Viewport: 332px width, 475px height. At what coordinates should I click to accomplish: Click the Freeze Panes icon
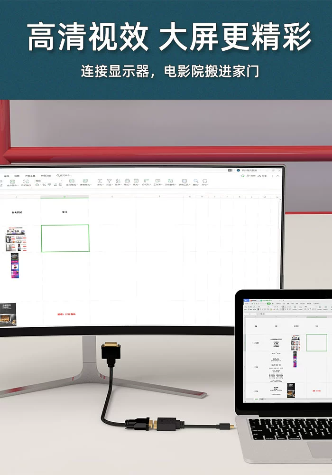pyautogui.click(x=170, y=181)
